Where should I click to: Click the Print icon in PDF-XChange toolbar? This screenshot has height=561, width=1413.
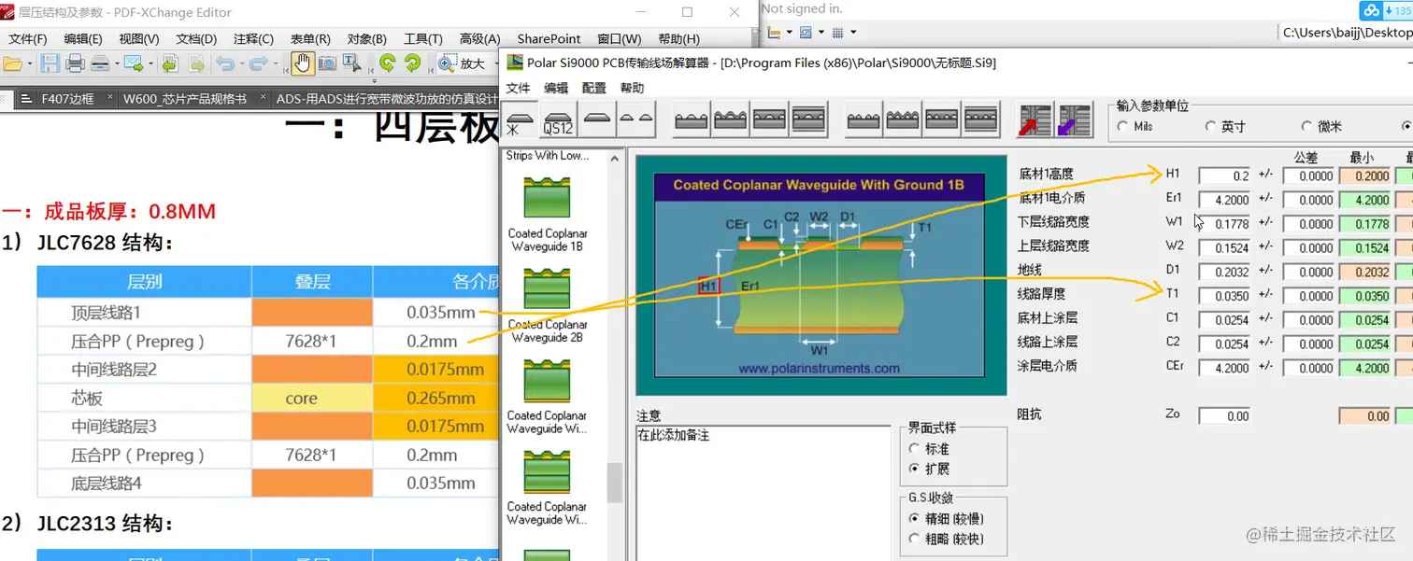click(75, 63)
